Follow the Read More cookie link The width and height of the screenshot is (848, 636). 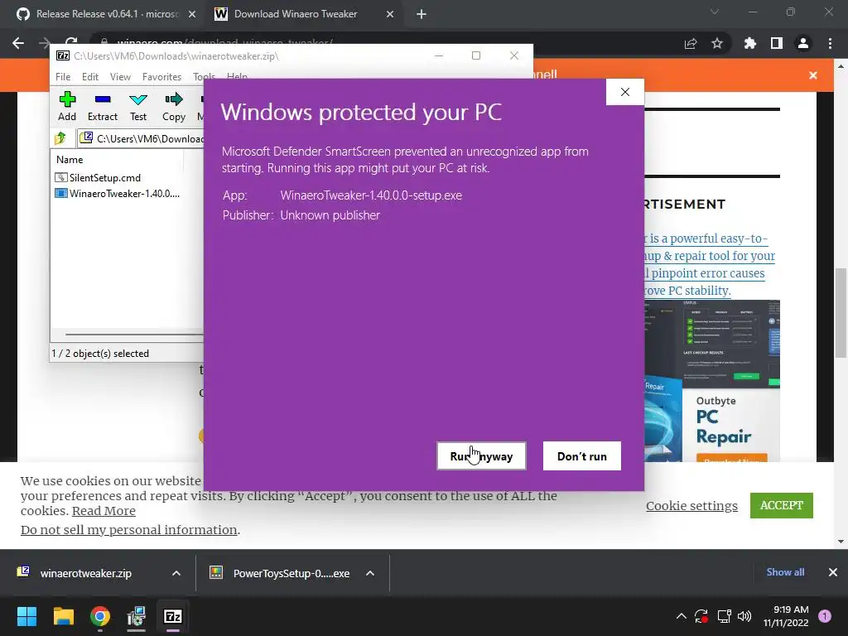104,510
